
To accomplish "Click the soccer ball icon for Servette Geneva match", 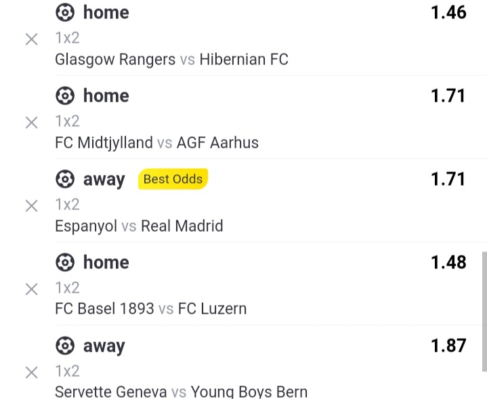I will [x=65, y=345].
